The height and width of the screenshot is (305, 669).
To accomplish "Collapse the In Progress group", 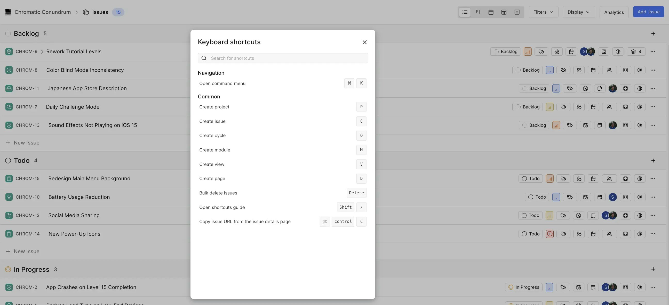I will pos(31,269).
